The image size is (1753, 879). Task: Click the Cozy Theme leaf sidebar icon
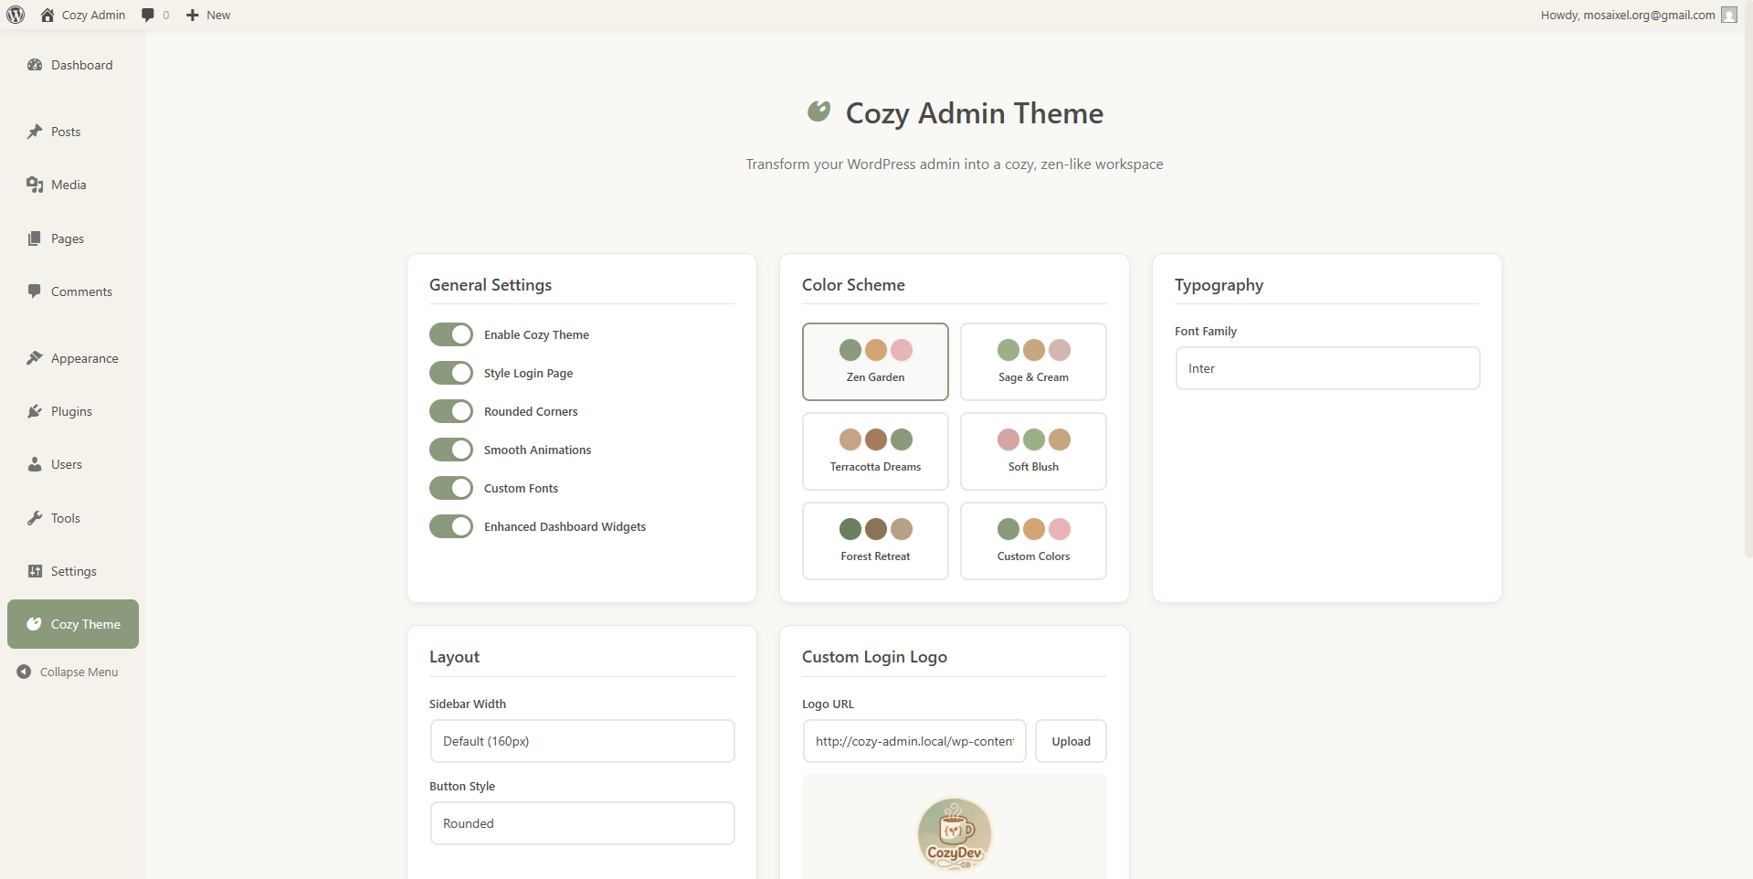coord(34,624)
